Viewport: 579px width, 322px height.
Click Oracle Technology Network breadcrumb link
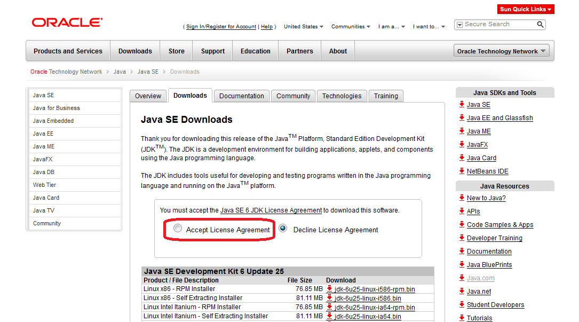(66, 72)
